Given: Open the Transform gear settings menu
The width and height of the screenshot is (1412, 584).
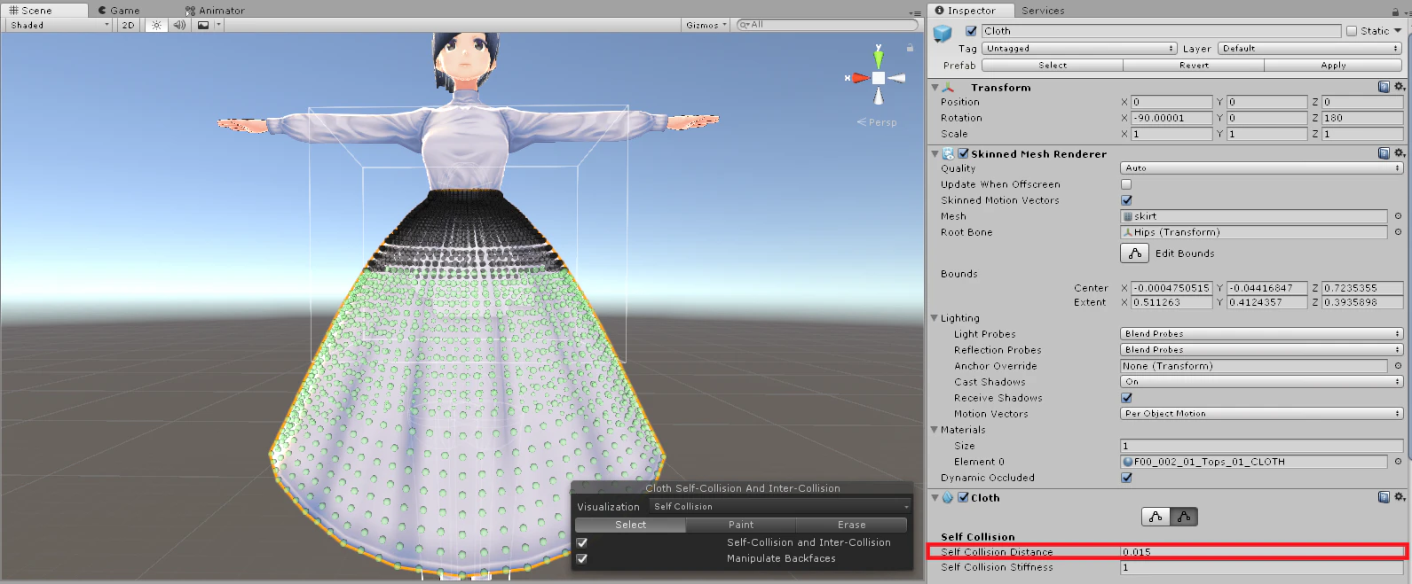Looking at the screenshot, I should point(1399,87).
